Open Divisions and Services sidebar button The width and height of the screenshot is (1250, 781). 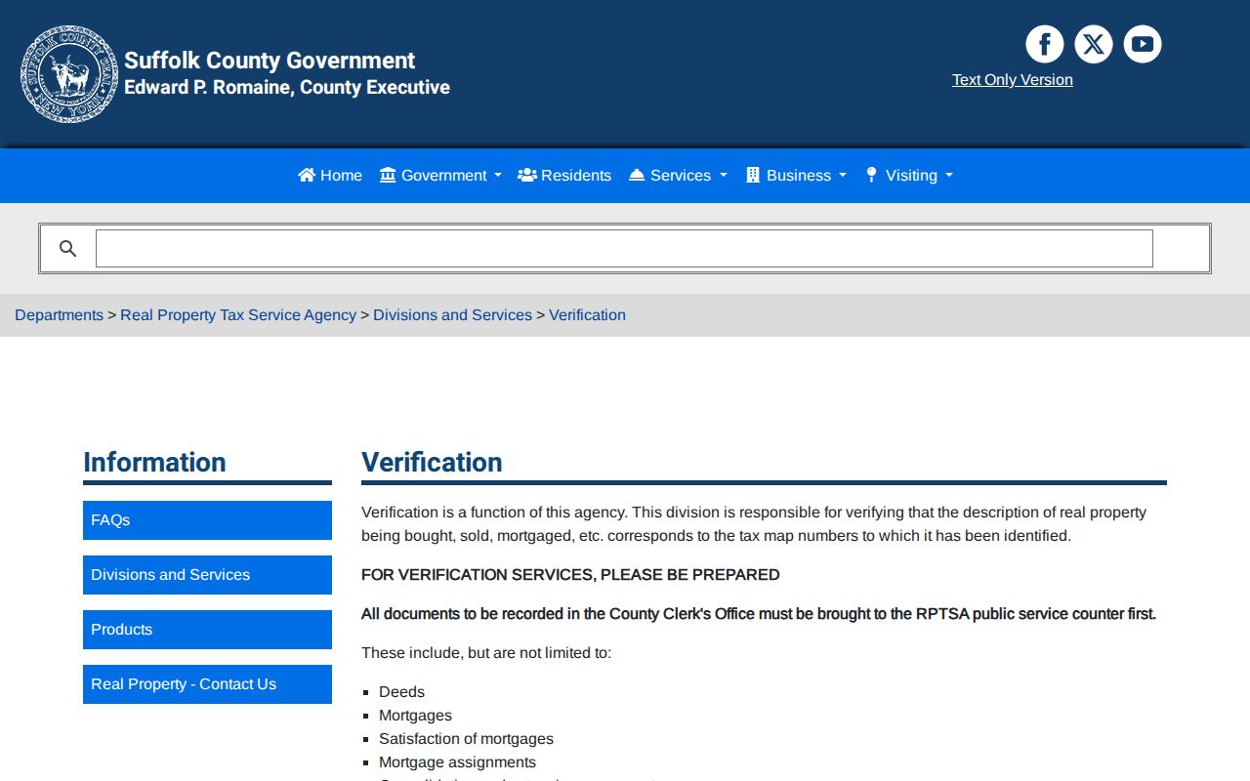tap(207, 575)
